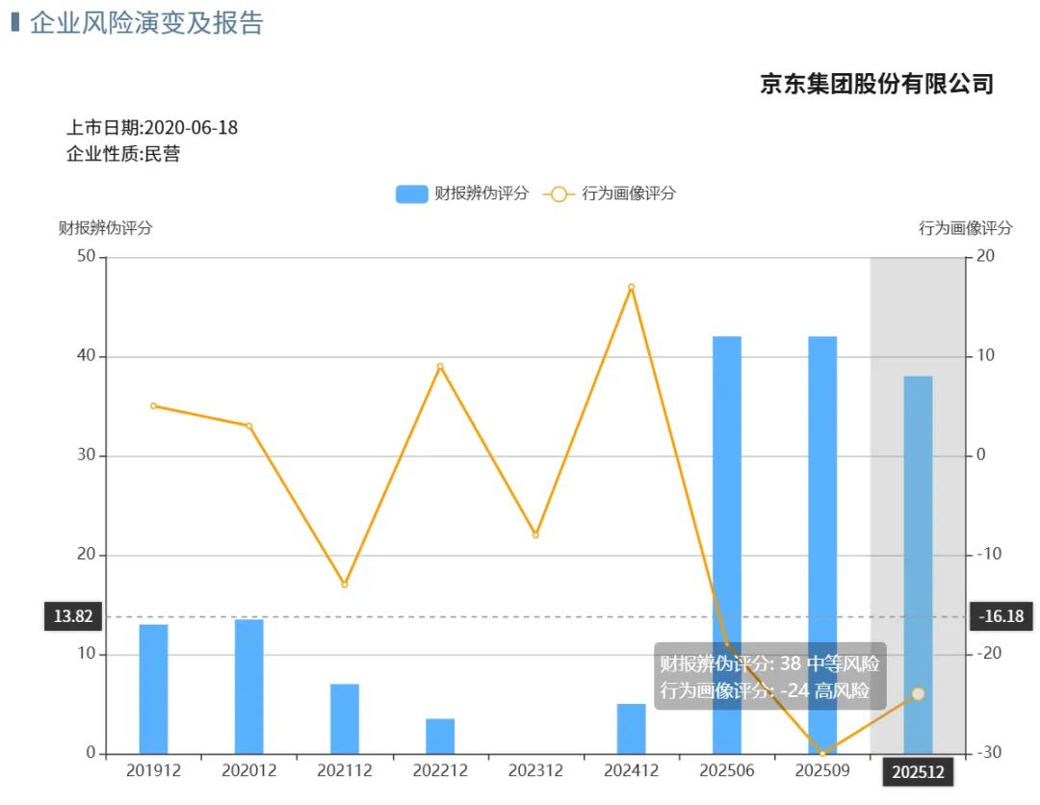This screenshot has height=805, width=1040.
Task: Click the x-axis label 202509
Action: (821, 770)
